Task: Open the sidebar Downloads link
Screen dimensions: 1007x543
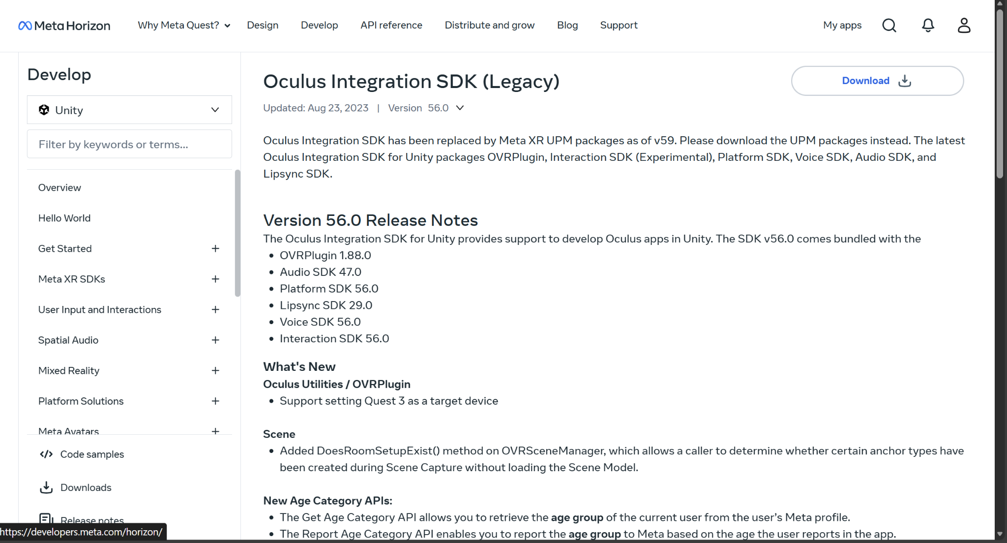Action: pos(86,487)
